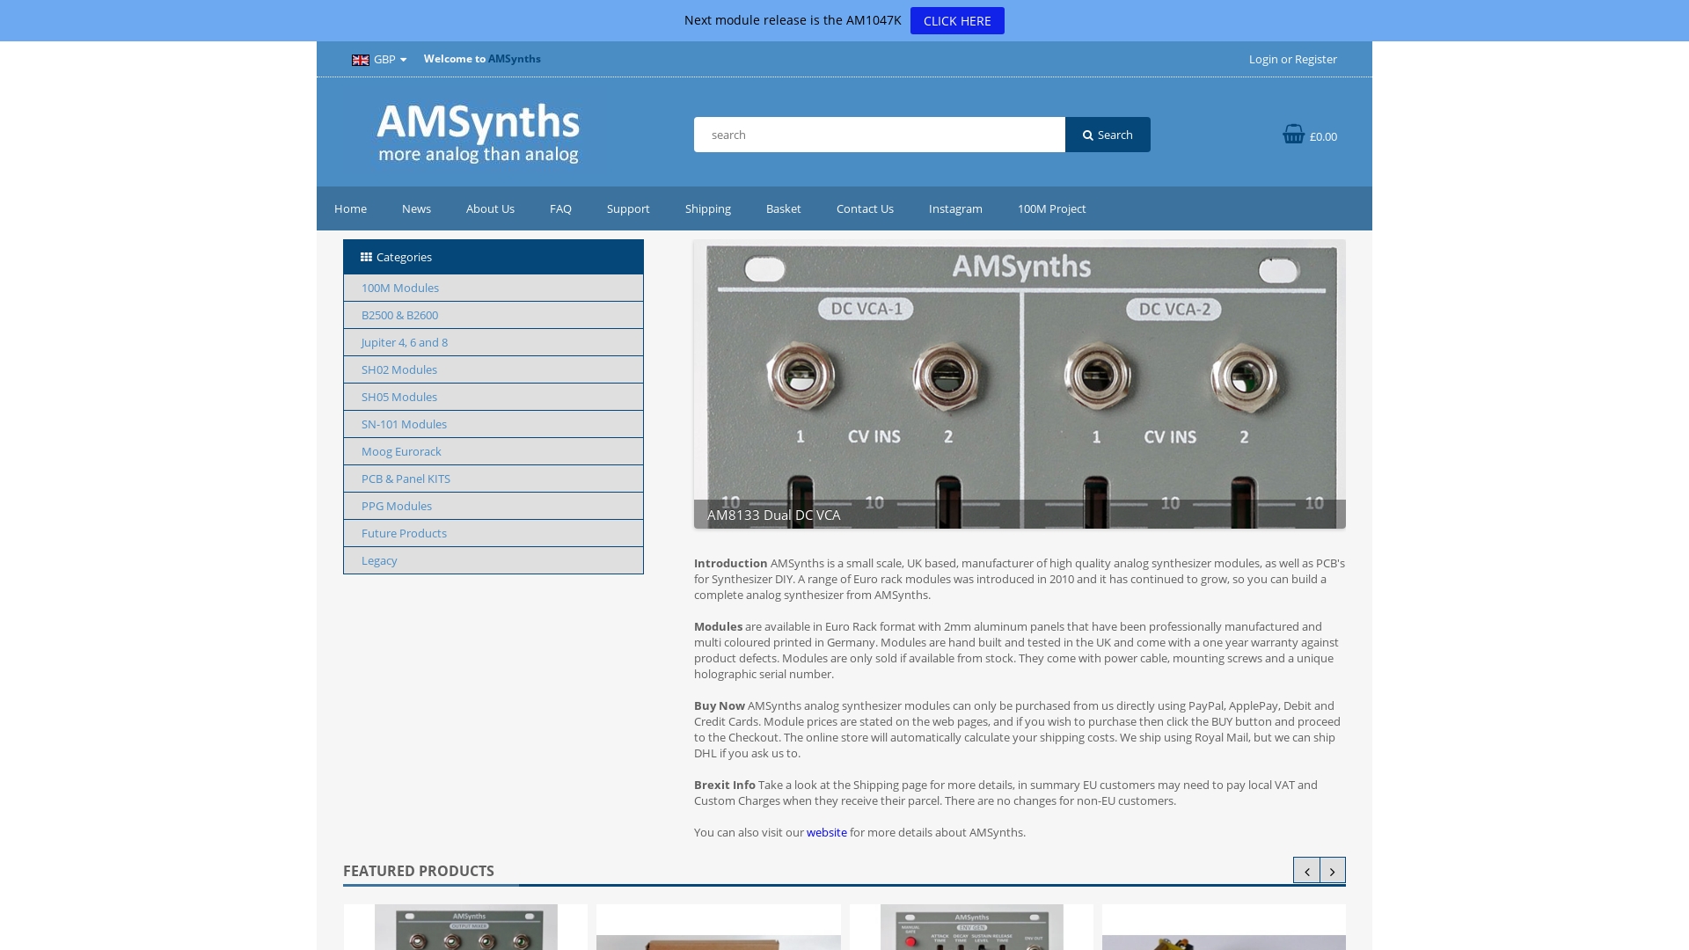Select the Legacy category
Image resolution: width=1689 pixels, height=950 pixels.
click(494, 560)
